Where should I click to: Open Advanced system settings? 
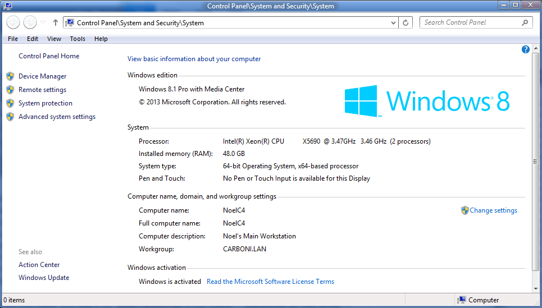57,117
